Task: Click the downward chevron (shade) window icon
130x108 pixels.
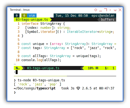Action: pyautogui.click(x=115, y=10)
